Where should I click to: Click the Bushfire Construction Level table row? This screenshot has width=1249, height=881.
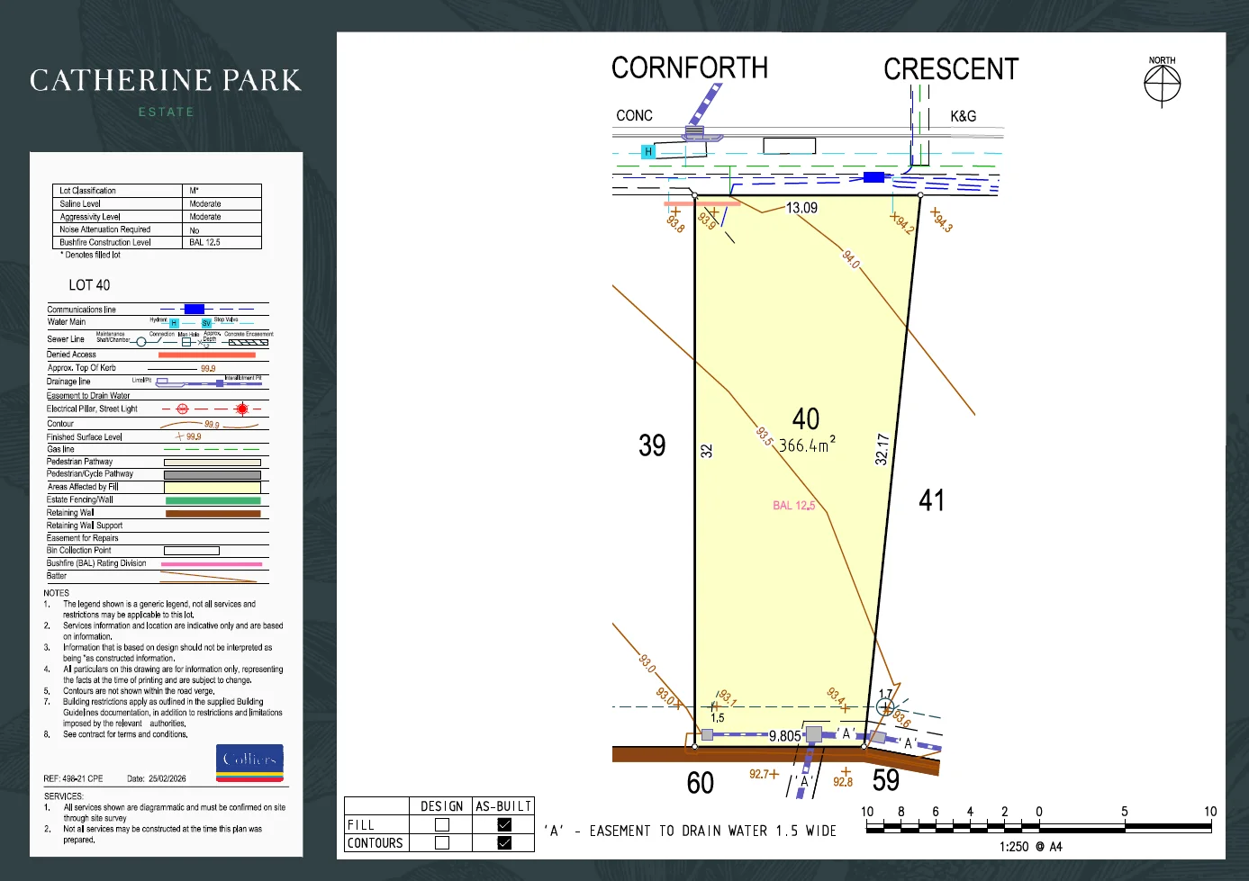(158, 242)
